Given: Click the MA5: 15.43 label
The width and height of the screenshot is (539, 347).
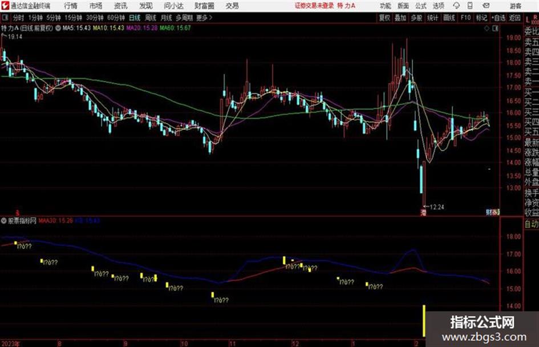Looking at the screenshot, I should tap(76, 28).
